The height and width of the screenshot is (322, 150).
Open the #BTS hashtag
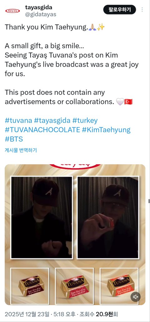14,139
